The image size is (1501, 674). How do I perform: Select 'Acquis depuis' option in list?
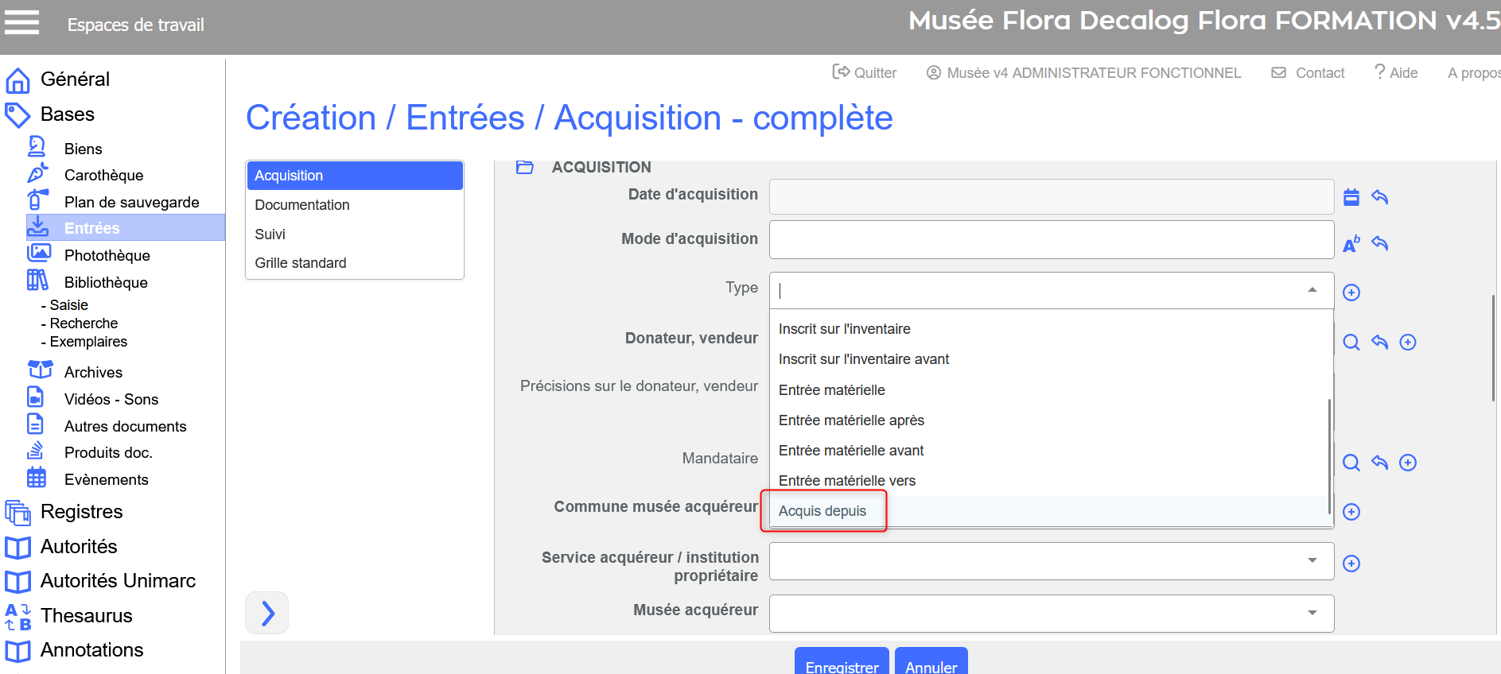click(822, 511)
